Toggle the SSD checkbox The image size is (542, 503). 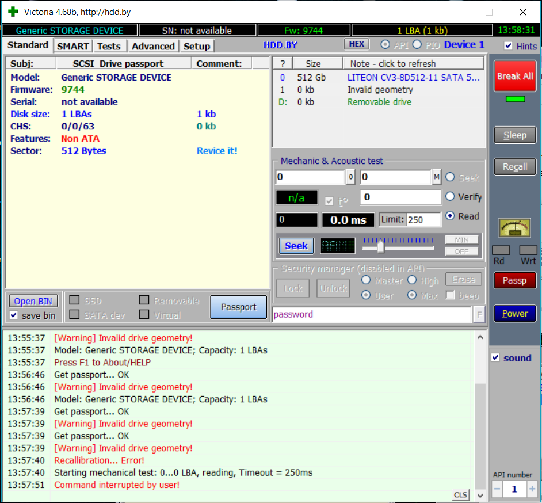click(74, 300)
